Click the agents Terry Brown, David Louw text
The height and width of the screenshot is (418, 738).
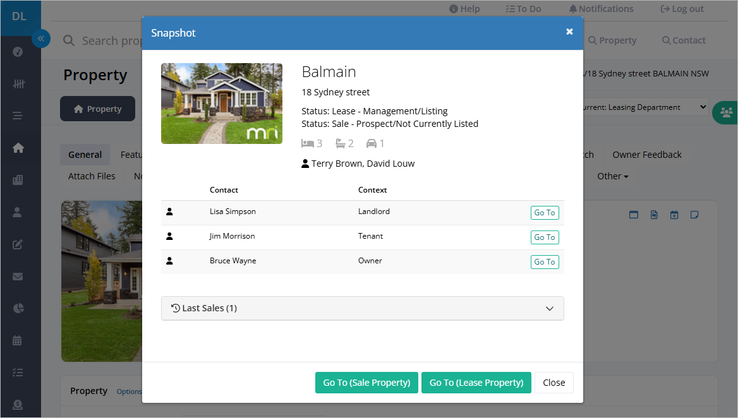coord(363,164)
